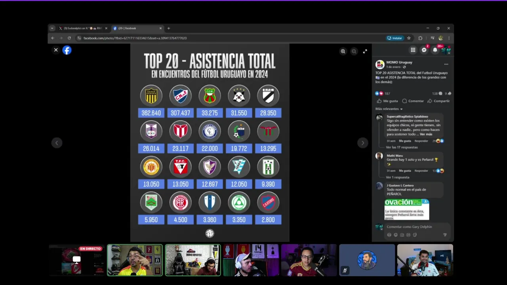The width and height of the screenshot is (507, 285).
Task: Open Messenger chats
Action: coord(424,50)
